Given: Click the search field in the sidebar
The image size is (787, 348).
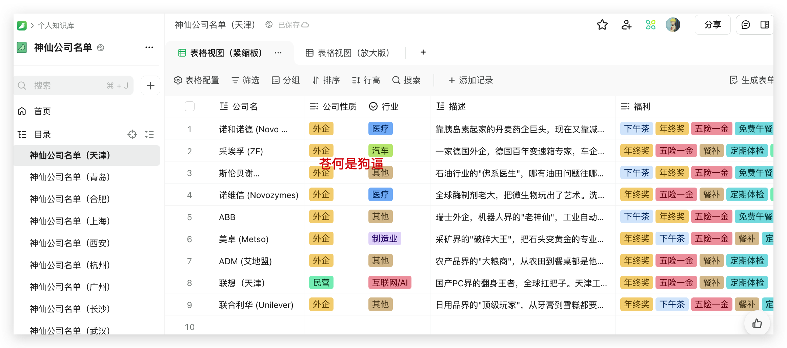Looking at the screenshot, I should click(74, 85).
